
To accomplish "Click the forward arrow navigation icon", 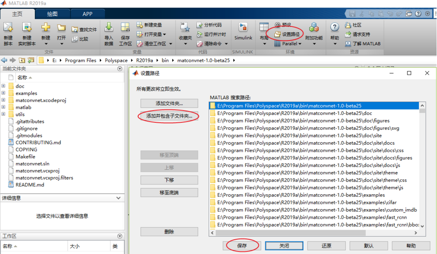I will [x=13, y=60].
